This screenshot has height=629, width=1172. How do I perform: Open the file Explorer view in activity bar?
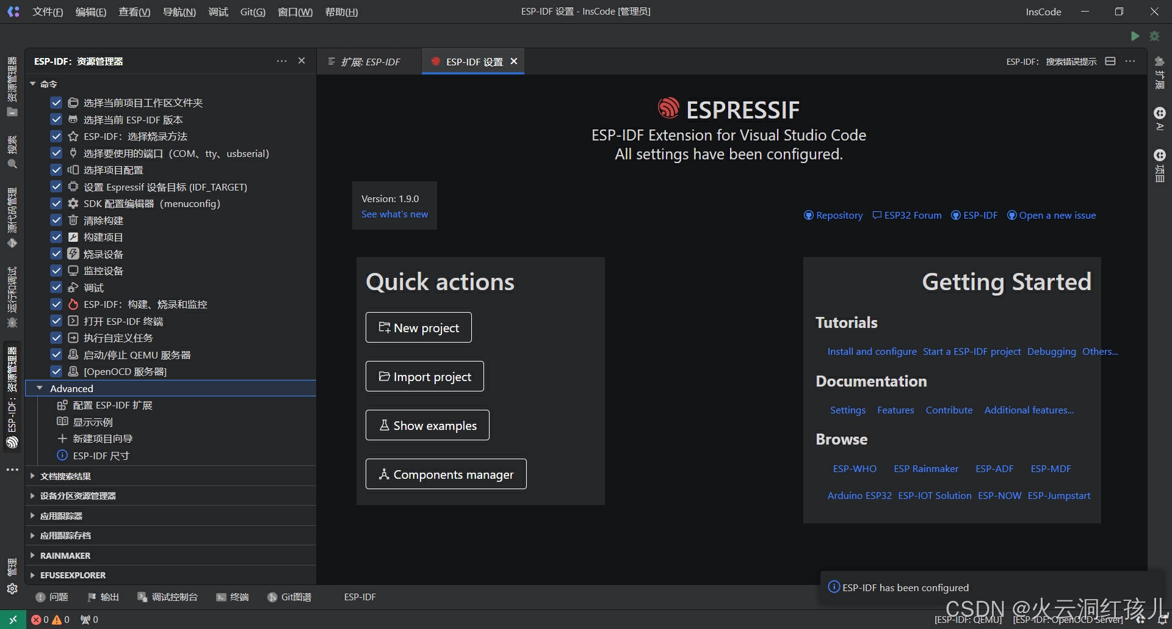[12, 86]
